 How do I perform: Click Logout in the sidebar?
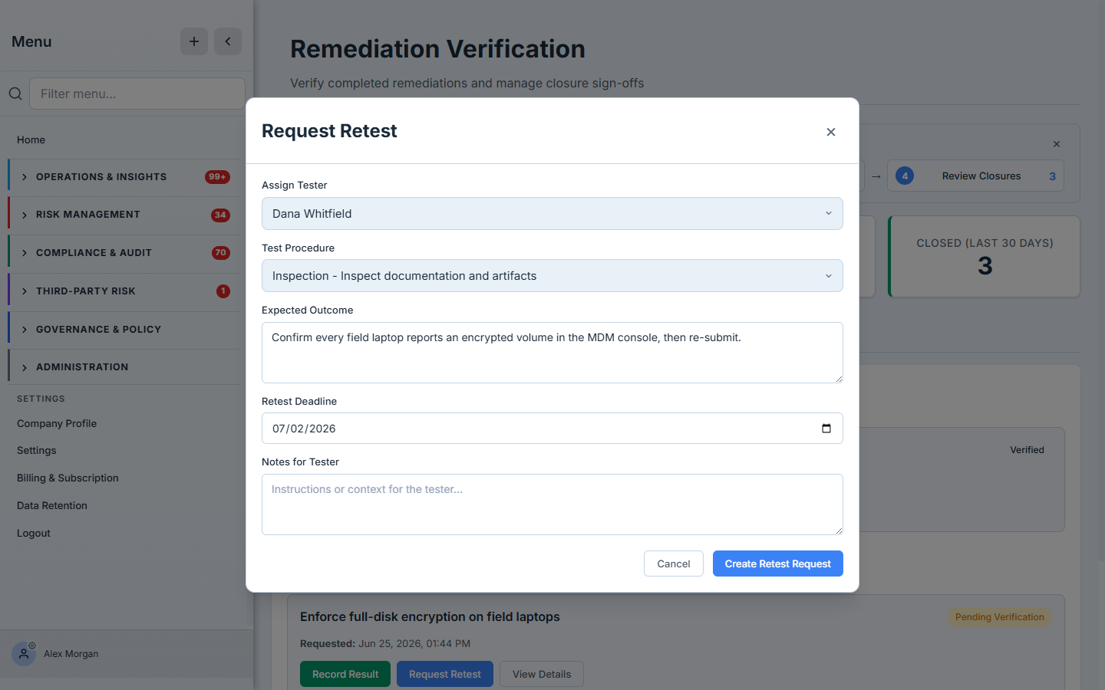tap(34, 533)
